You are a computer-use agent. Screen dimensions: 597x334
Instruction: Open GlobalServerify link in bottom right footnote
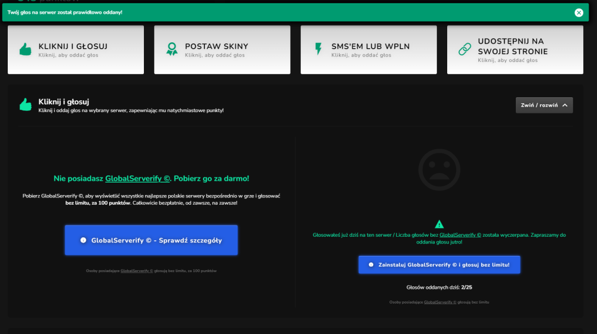(440, 302)
